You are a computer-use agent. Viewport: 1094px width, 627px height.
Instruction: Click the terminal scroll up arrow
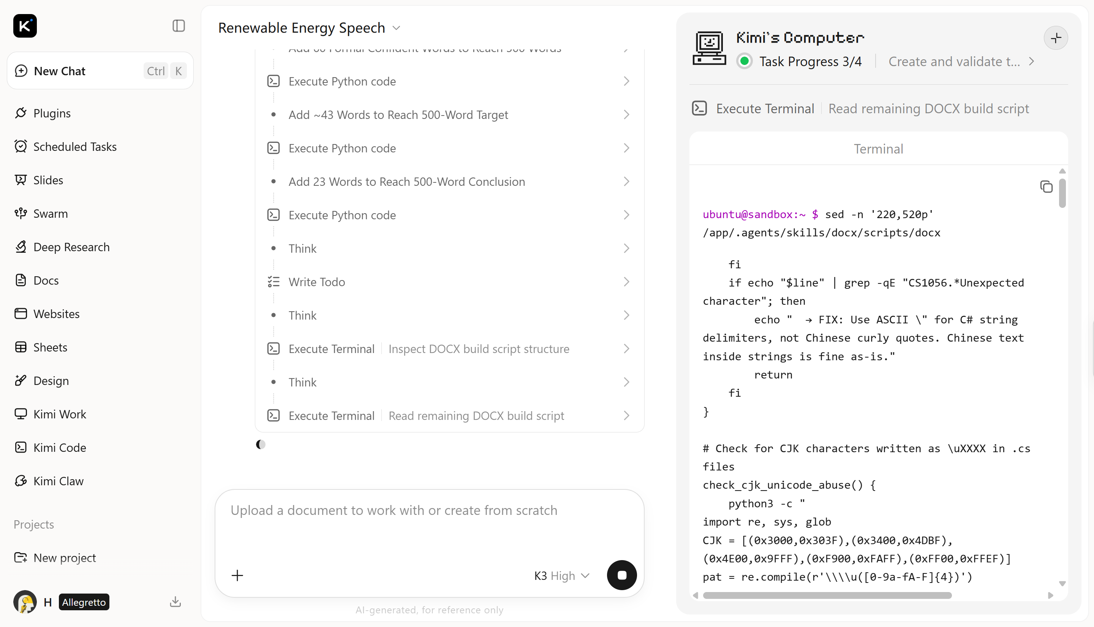click(x=1062, y=171)
